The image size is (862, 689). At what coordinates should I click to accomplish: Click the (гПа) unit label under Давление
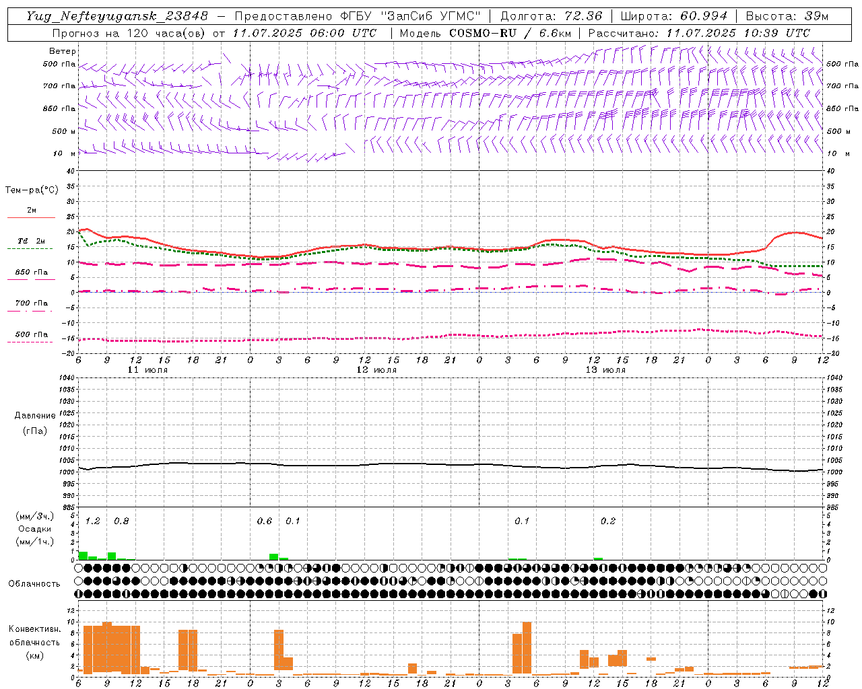35,431
